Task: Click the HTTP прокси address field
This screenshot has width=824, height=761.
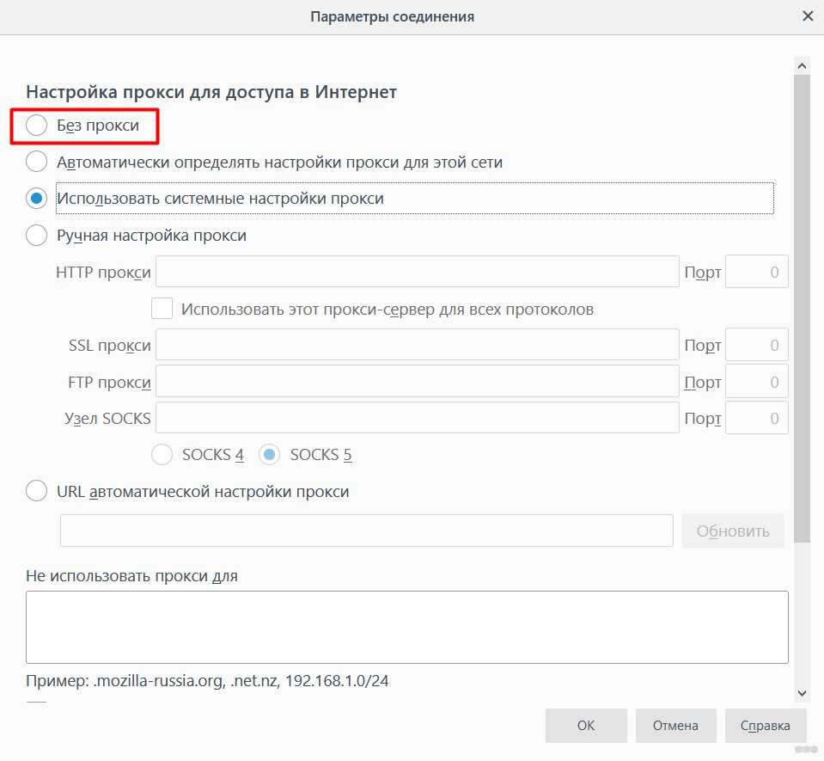Action: point(418,272)
